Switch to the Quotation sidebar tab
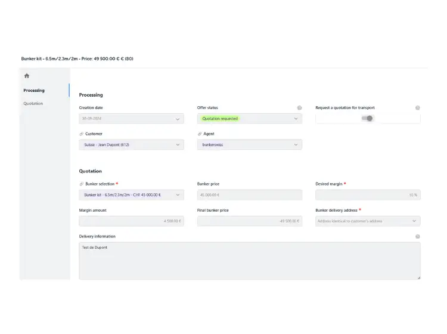 (x=33, y=104)
